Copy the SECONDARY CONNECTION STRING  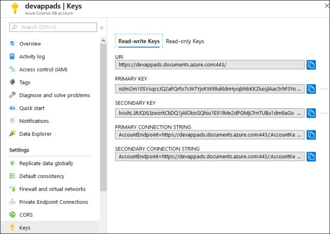pyautogui.click(x=311, y=157)
